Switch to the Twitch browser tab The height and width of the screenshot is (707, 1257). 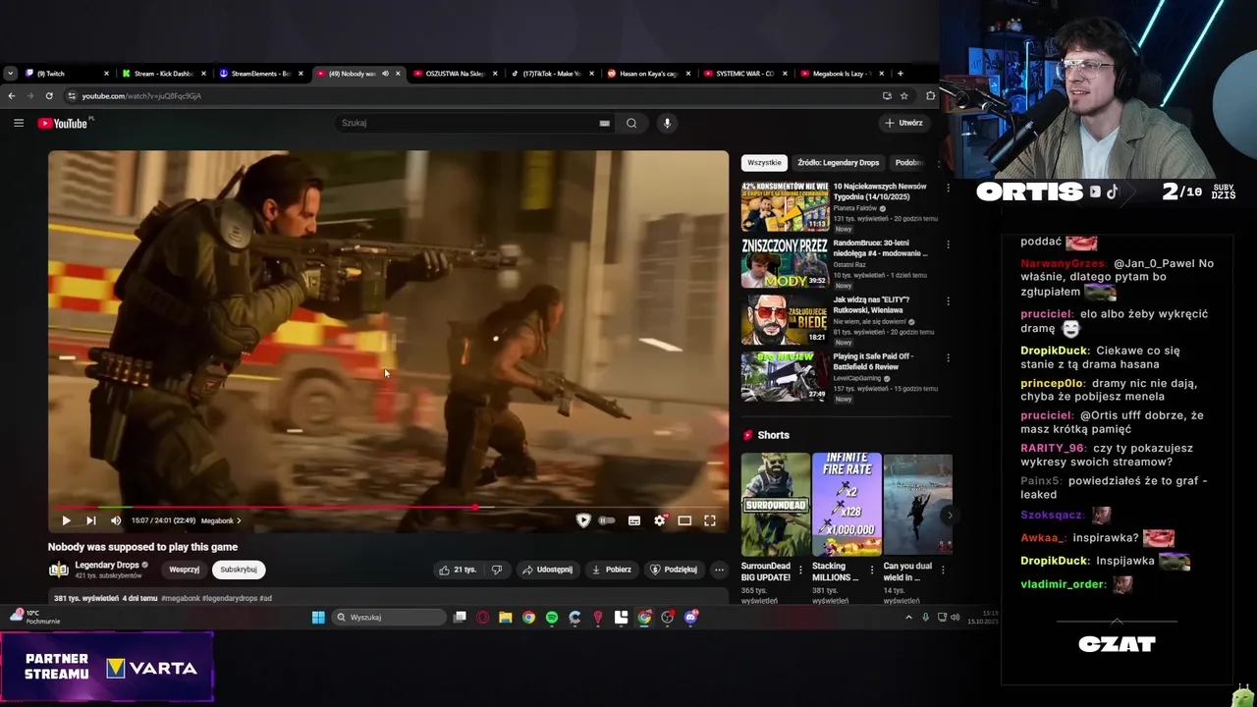pyautogui.click(x=68, y=74)
